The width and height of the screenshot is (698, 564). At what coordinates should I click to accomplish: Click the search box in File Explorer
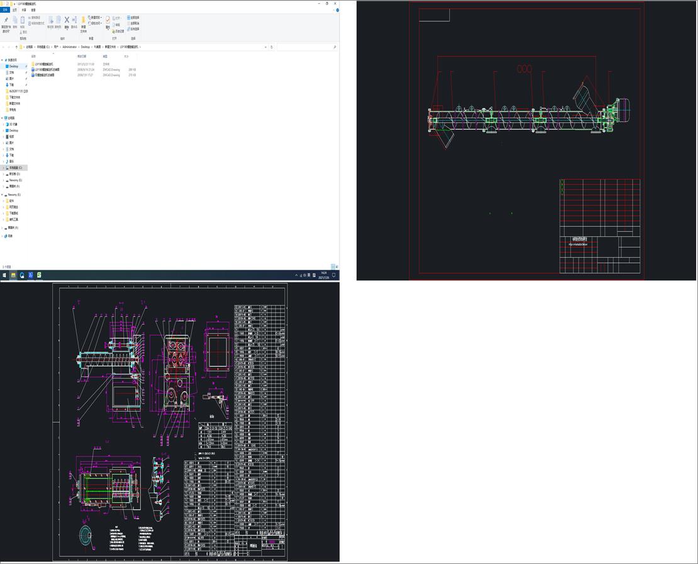click(x=305, y=47)
